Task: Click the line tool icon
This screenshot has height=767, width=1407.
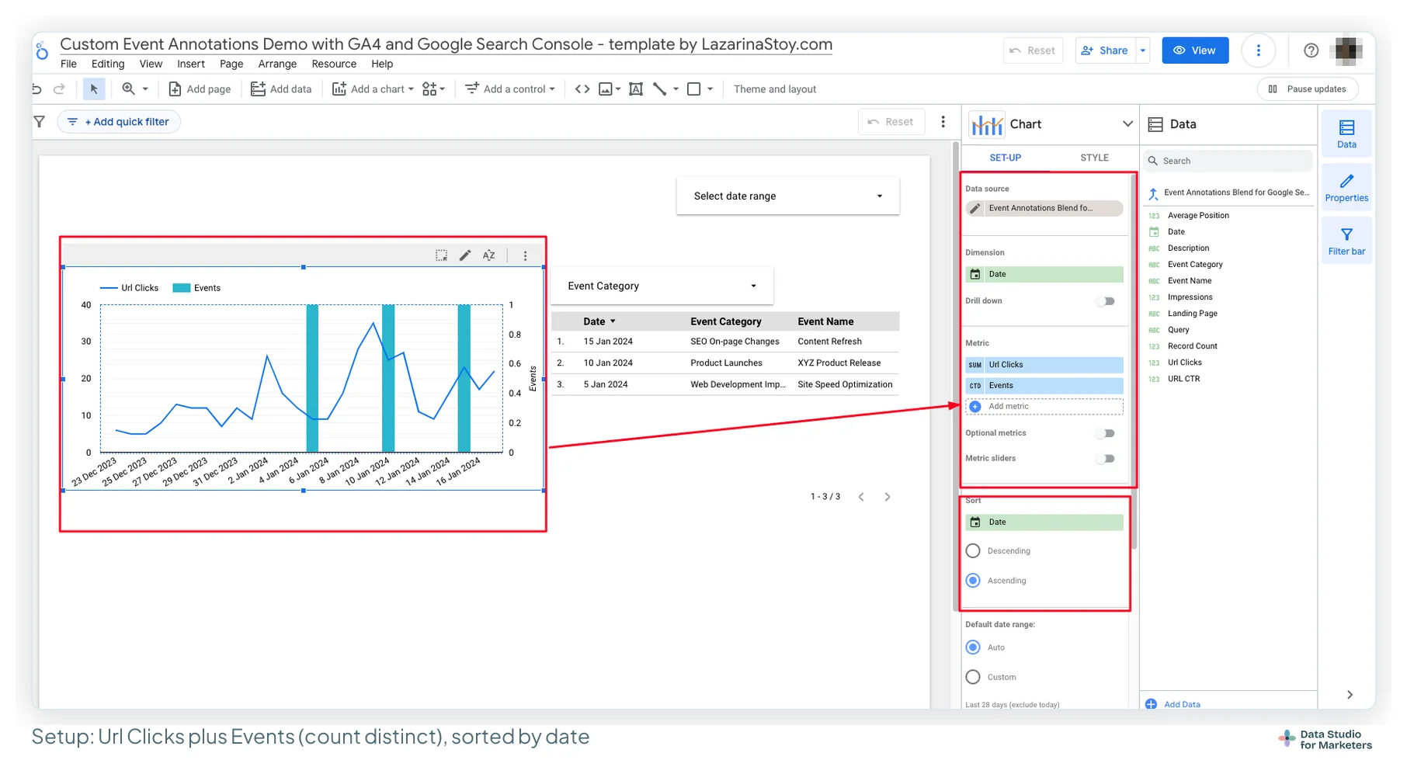Action: (660, 89)
